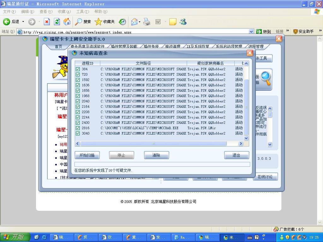
Task: Open Favorites star icon
Action: (98, 22)
